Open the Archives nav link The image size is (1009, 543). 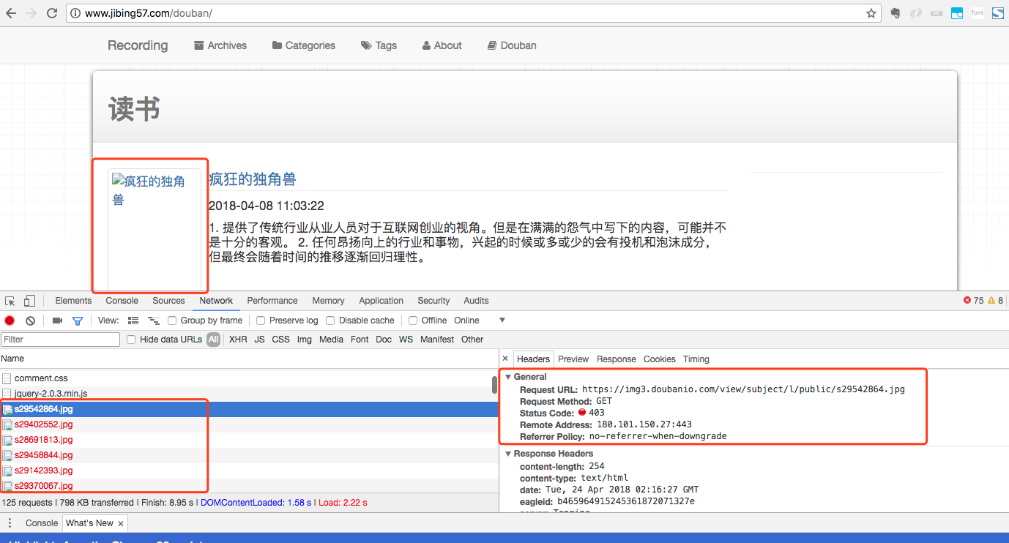pyautogui.click(x=220, y=45)
